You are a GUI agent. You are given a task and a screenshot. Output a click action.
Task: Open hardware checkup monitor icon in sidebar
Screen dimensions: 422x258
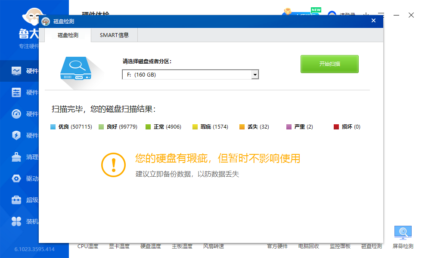(x=16, y=71)
